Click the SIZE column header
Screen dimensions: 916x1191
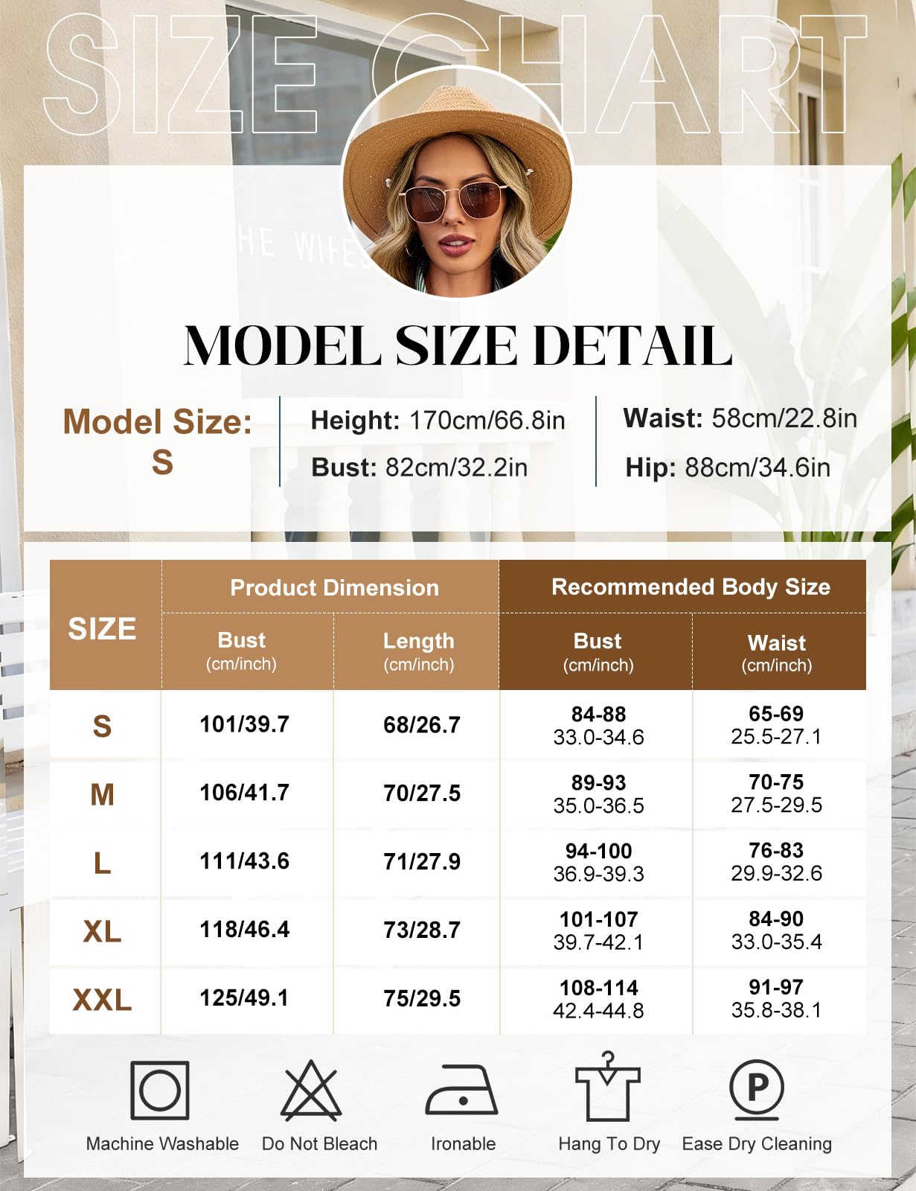(103, 629)
